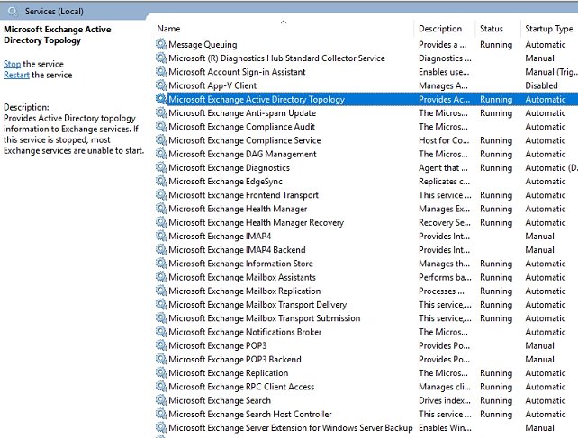578x438 pixels.
Task: Sort by the Description column header
Action: 440,29
